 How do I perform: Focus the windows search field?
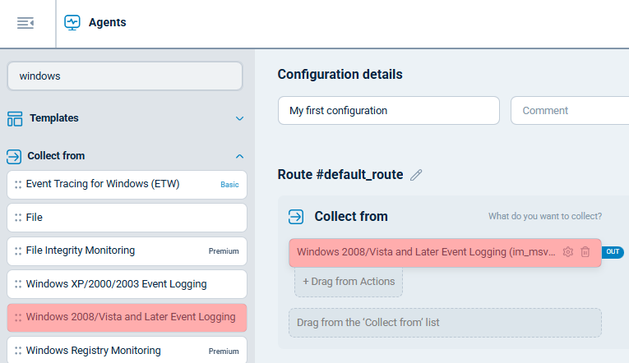pos(125,76)
